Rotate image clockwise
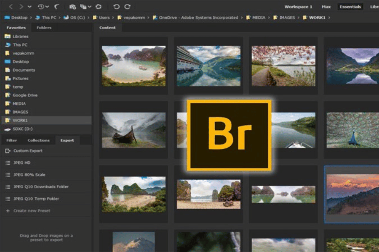Image resolution: width=379 pixels, height=252 pixels. pos(127,7)
